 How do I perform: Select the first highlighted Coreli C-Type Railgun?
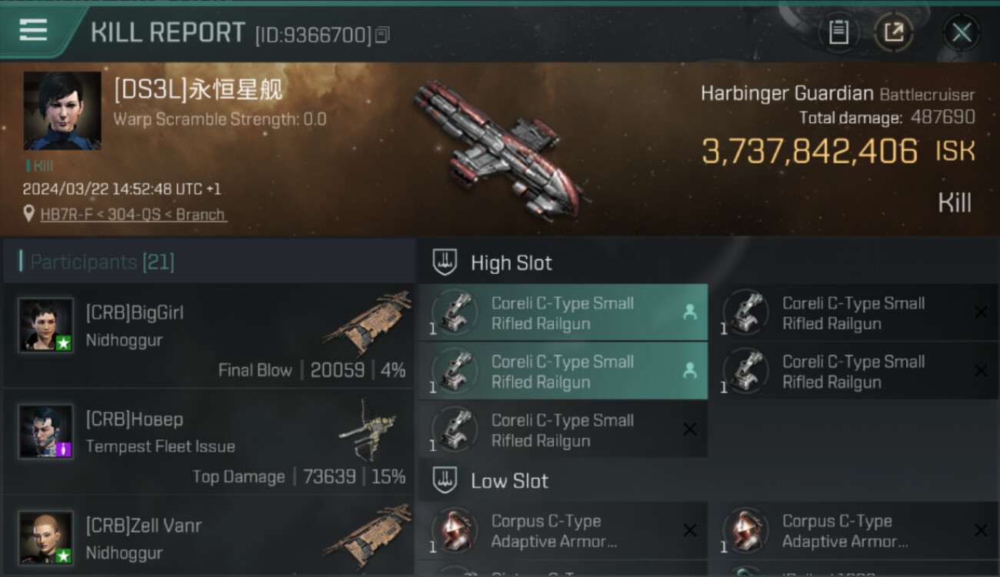[563, 313]
